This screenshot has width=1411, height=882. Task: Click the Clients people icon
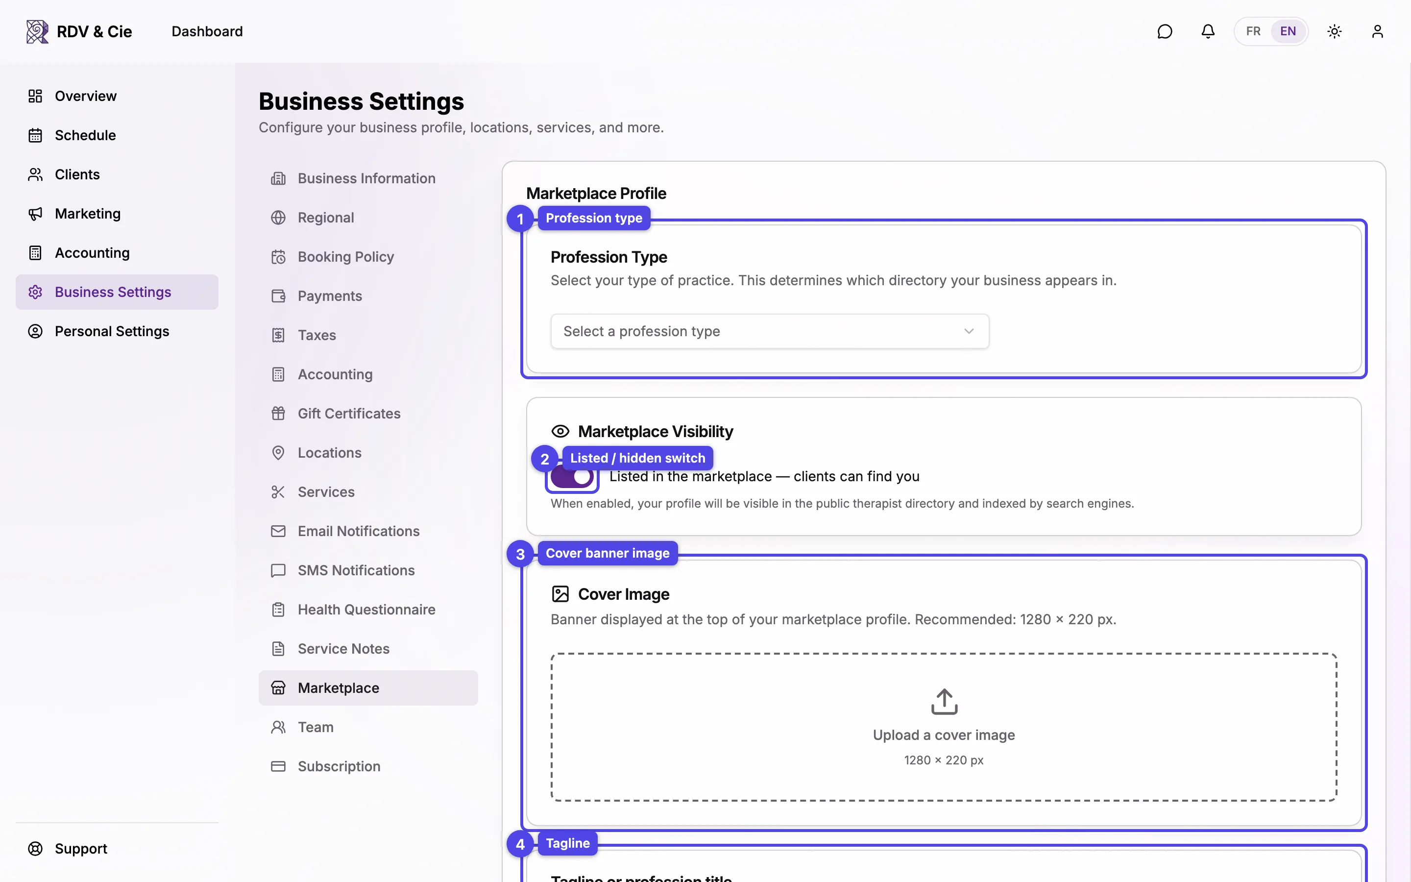tap(36, 174)
